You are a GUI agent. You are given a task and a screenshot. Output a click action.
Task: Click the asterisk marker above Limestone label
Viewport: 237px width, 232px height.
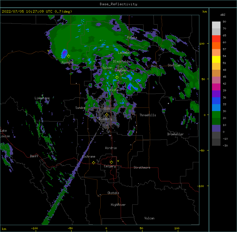coord(42,95)
